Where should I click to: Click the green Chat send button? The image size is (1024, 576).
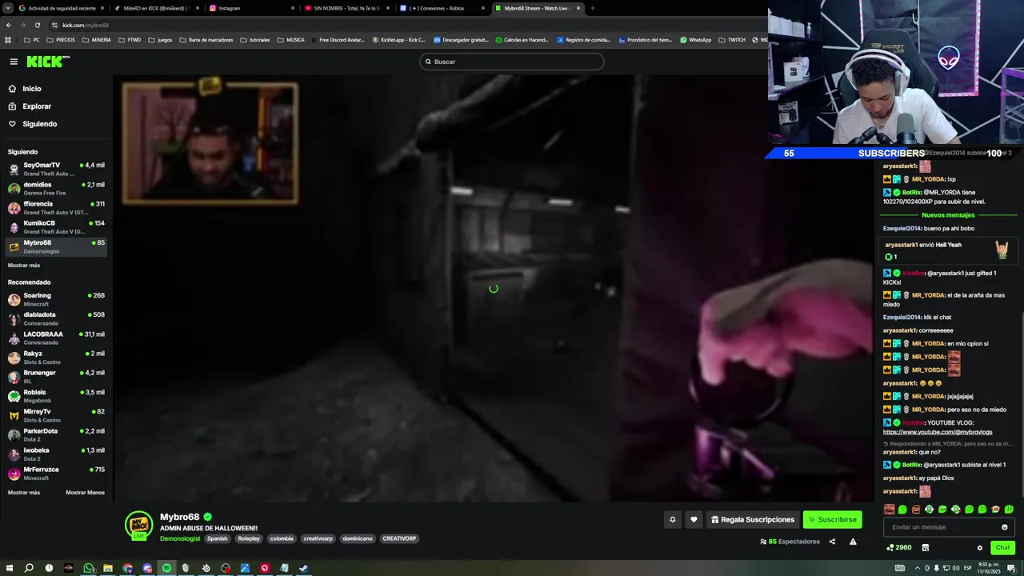click(1002, 548)
